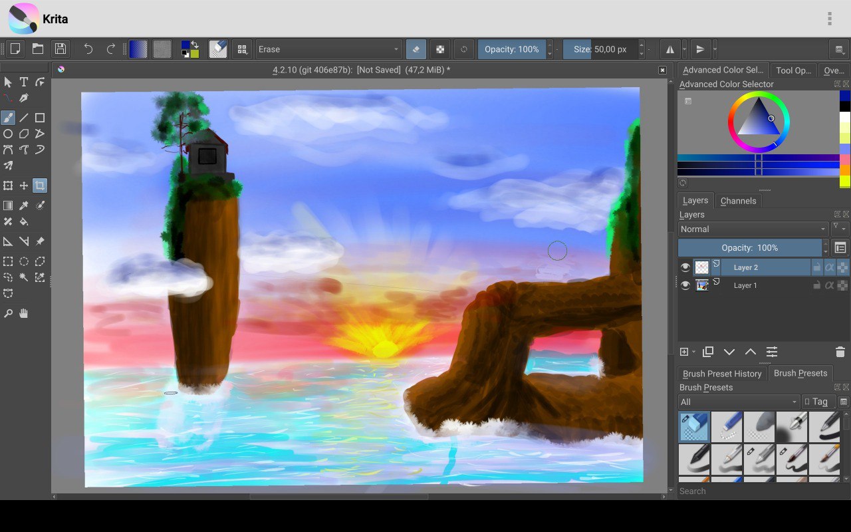851x532 pixels.
Task: Select the Rectangle shape tool
Action: 40,118
